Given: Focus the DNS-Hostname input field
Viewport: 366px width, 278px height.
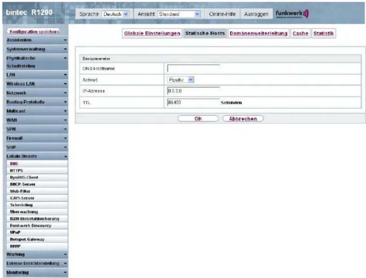Looking at the screenshot, I should point(193,68).
